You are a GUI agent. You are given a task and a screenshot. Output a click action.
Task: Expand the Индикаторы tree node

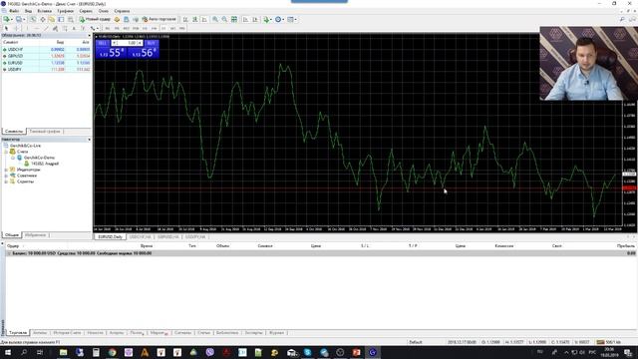coord(6,170)
